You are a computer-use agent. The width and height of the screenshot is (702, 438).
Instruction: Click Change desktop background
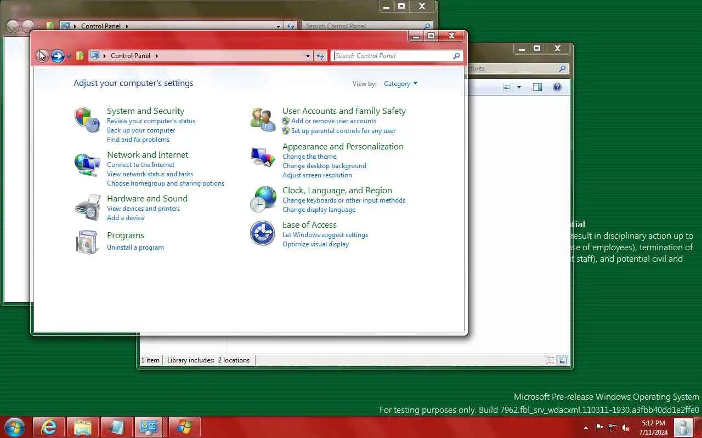click(x=324, y=166)
